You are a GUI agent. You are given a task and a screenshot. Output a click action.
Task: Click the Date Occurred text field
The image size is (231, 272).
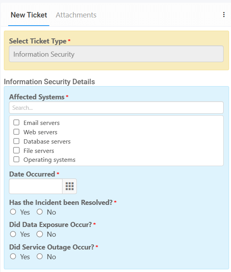tap(36, 186)
